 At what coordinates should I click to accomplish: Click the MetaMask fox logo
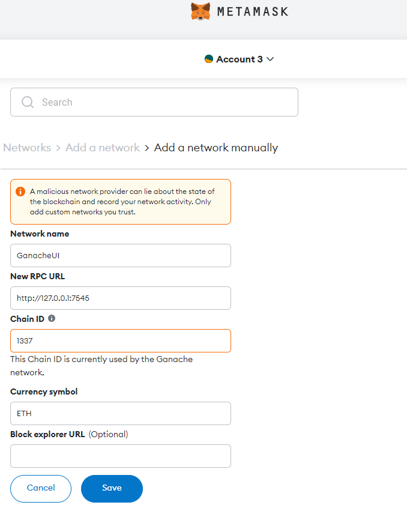coord(200,11)
